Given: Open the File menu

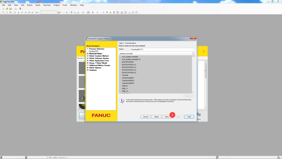Looking at the screenshot, I should (4, 5).
